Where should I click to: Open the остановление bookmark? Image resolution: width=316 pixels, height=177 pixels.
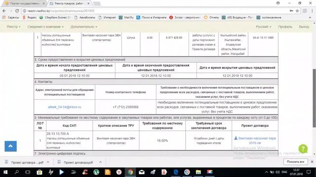(269, 18)
